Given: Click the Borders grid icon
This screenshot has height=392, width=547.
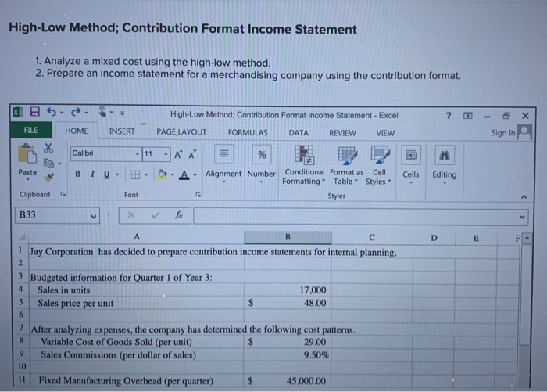Looking at the screenshot, I should [x=135, y=174].
